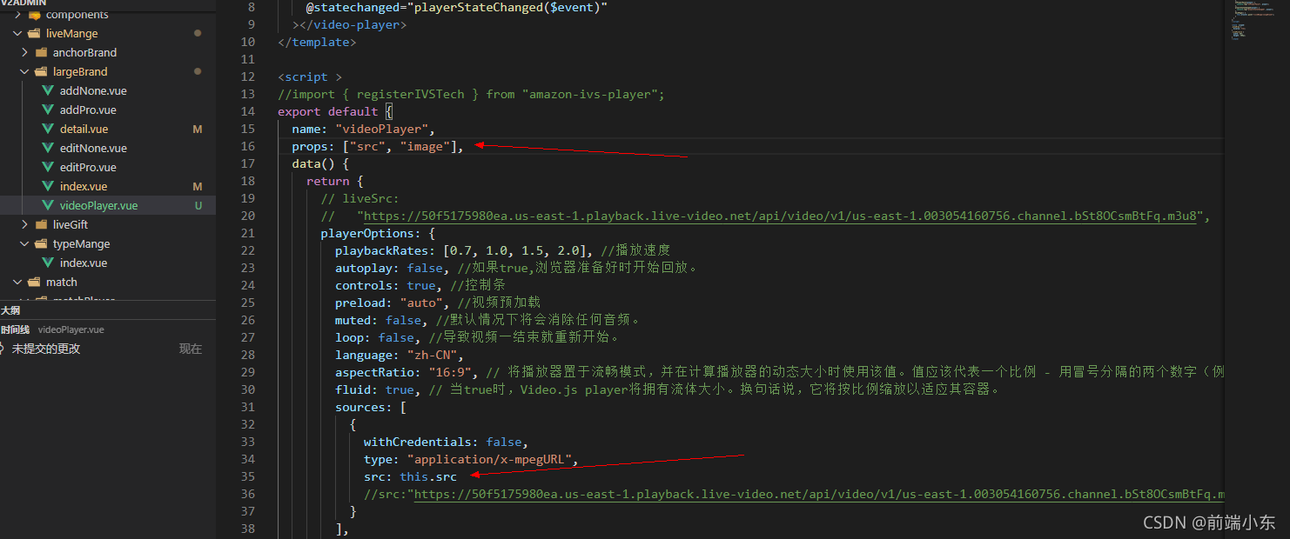Collapse the liveMange folder chevron
Viewport: 1290px width, 539px height.
tap(18, 34)
